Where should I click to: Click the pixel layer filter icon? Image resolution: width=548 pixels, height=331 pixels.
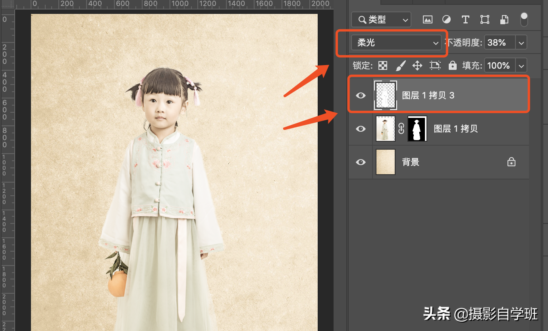point(427,19)
